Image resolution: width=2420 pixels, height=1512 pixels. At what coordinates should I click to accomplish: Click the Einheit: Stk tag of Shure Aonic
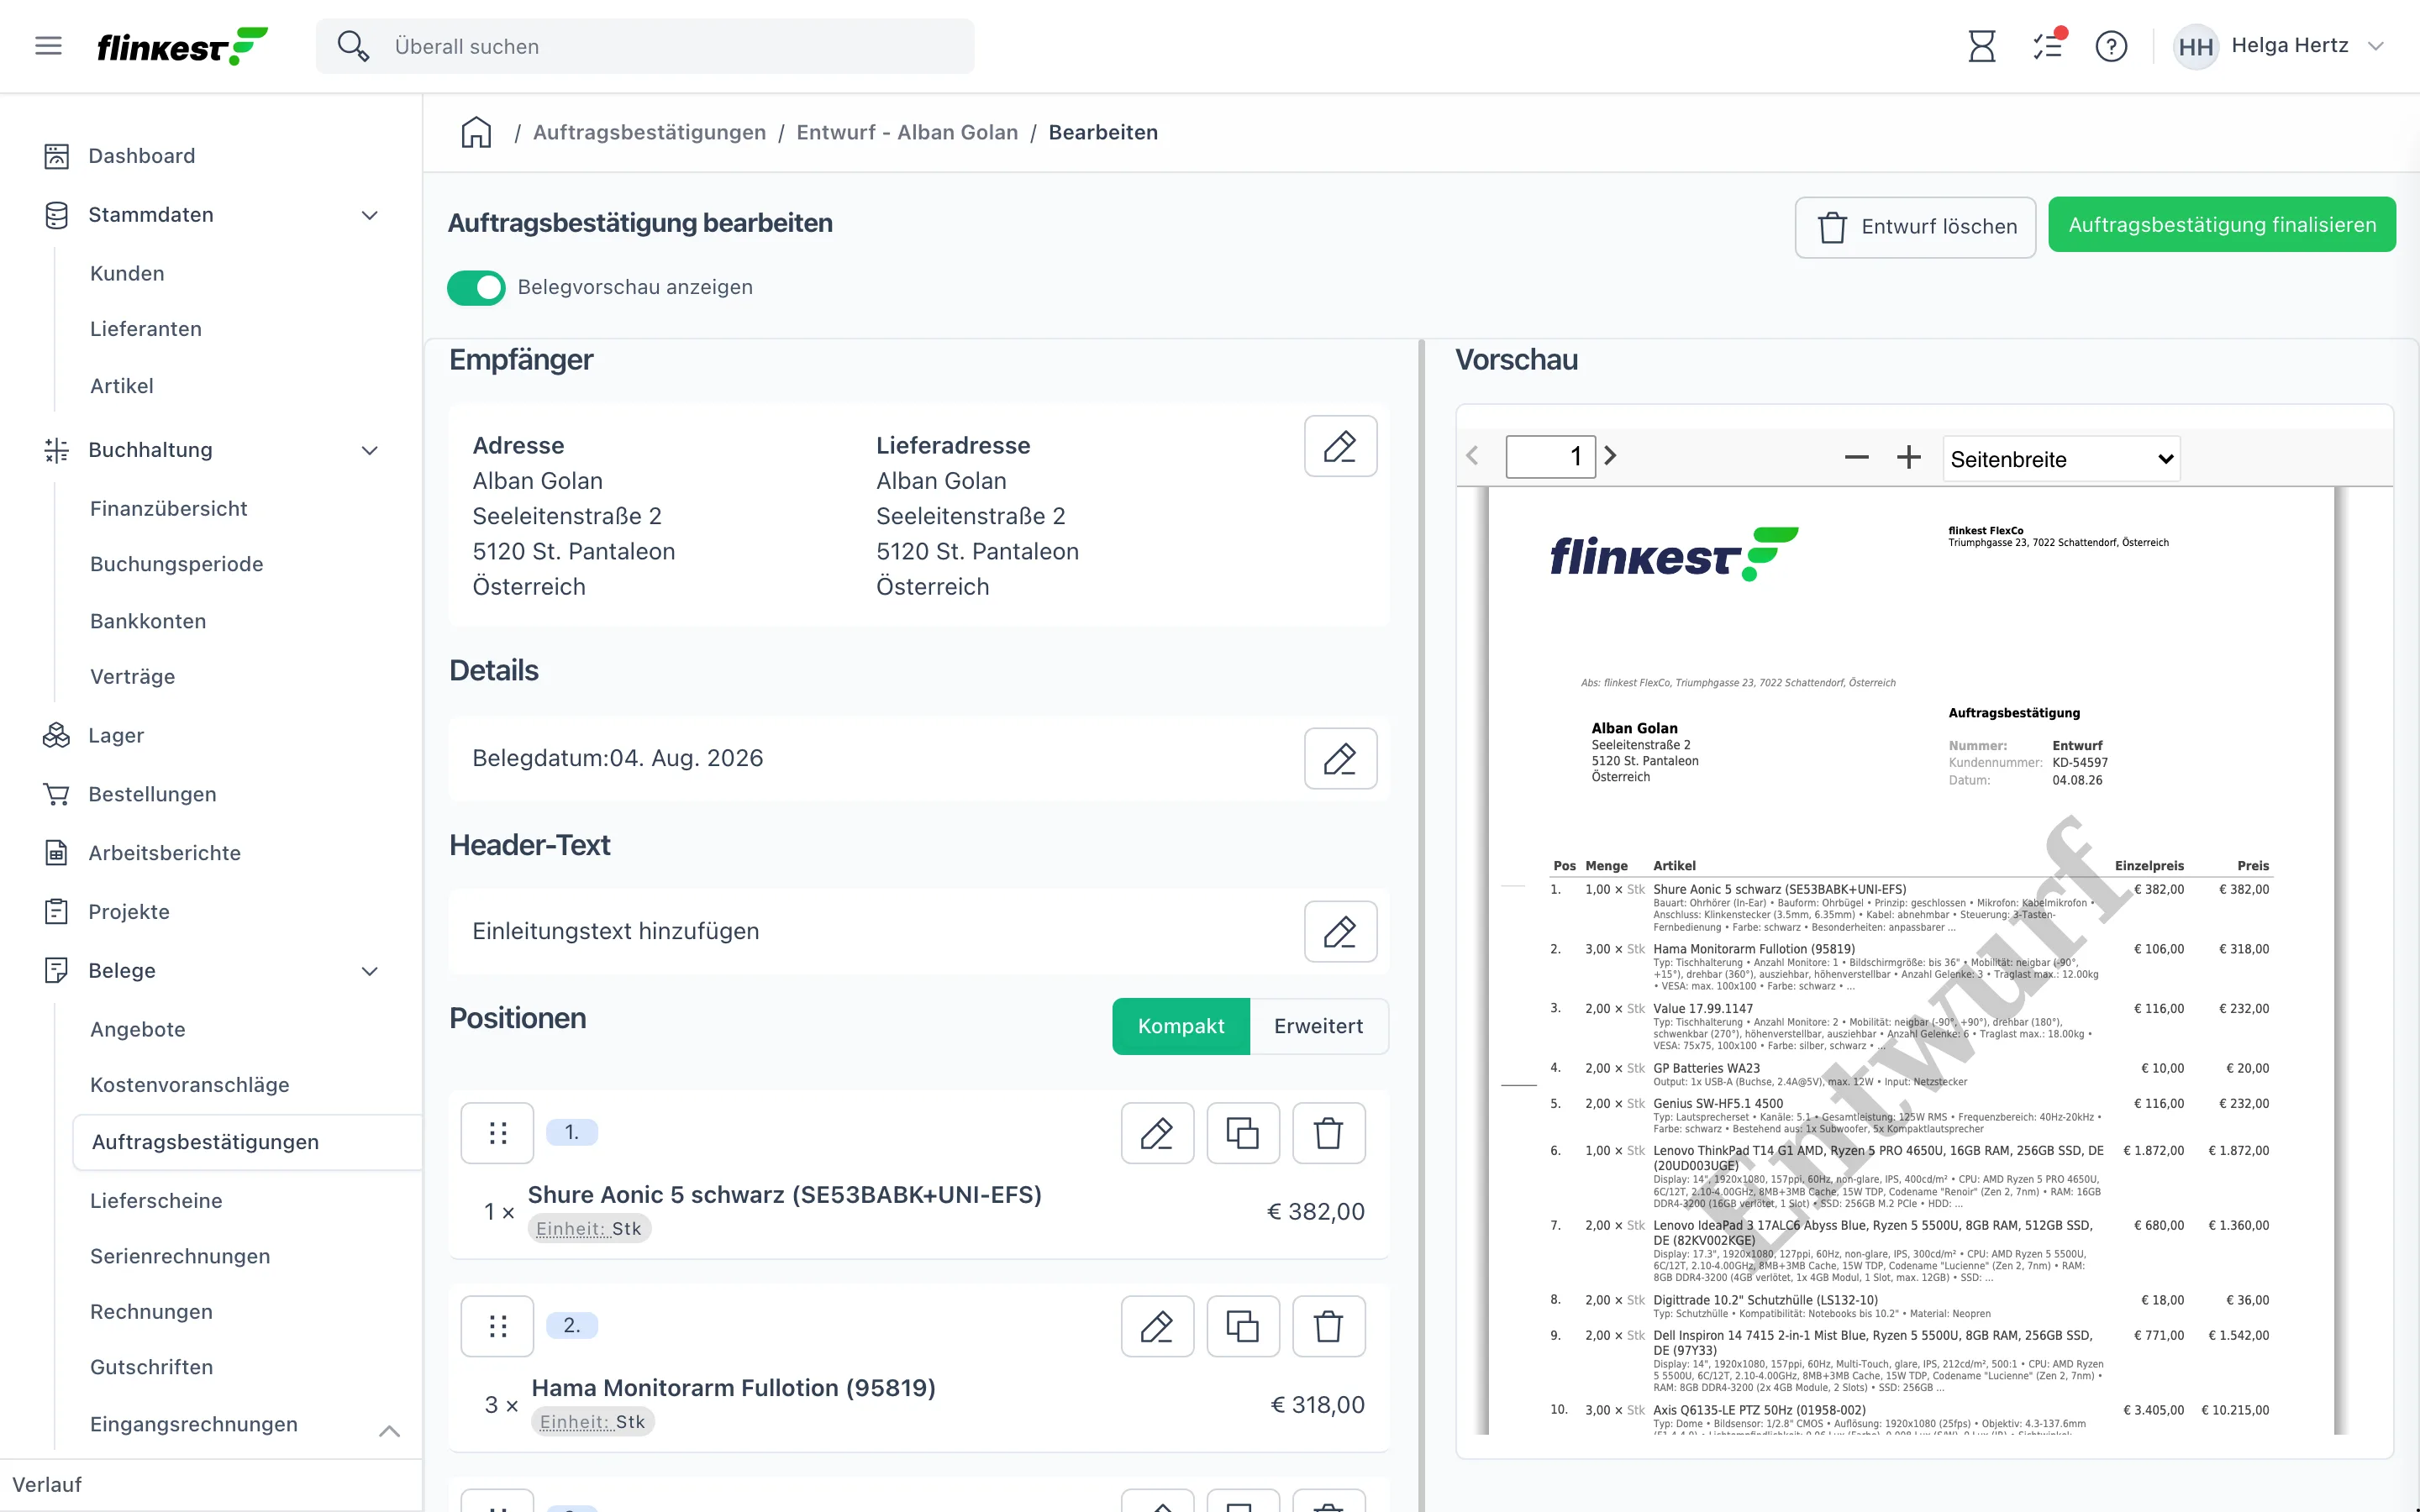click(x=589, y=1229)
